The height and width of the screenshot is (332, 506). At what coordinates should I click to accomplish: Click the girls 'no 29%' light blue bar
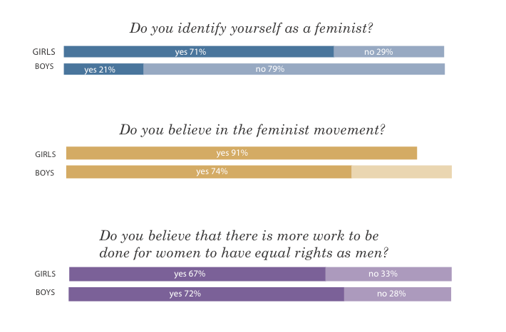pyautogui.click(x=389, y=52)
